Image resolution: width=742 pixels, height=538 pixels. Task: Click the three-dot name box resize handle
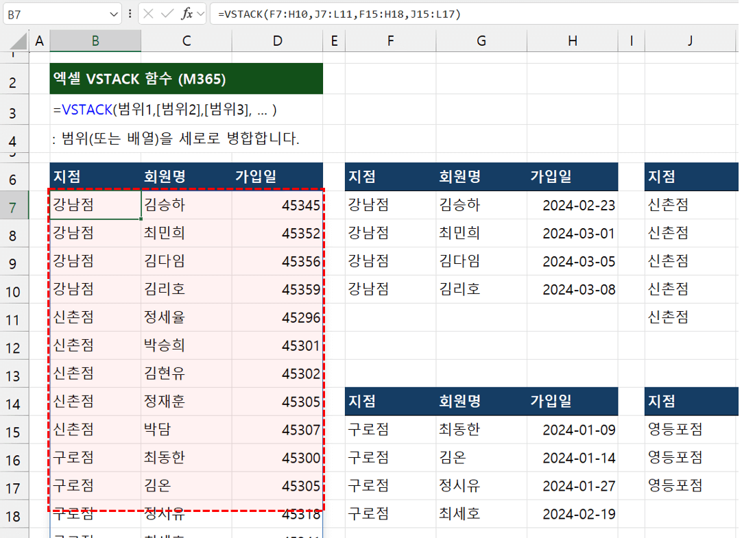[x=130, y=14]
